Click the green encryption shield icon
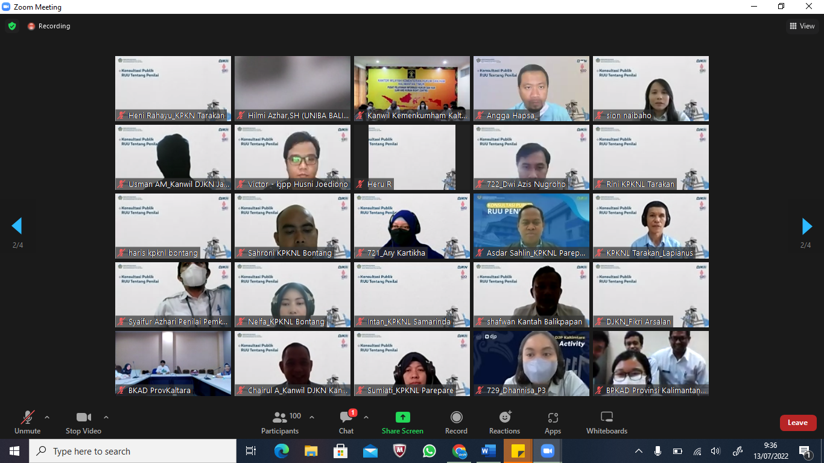The height and width of the screenshot is (463, 824). [12, 26]
